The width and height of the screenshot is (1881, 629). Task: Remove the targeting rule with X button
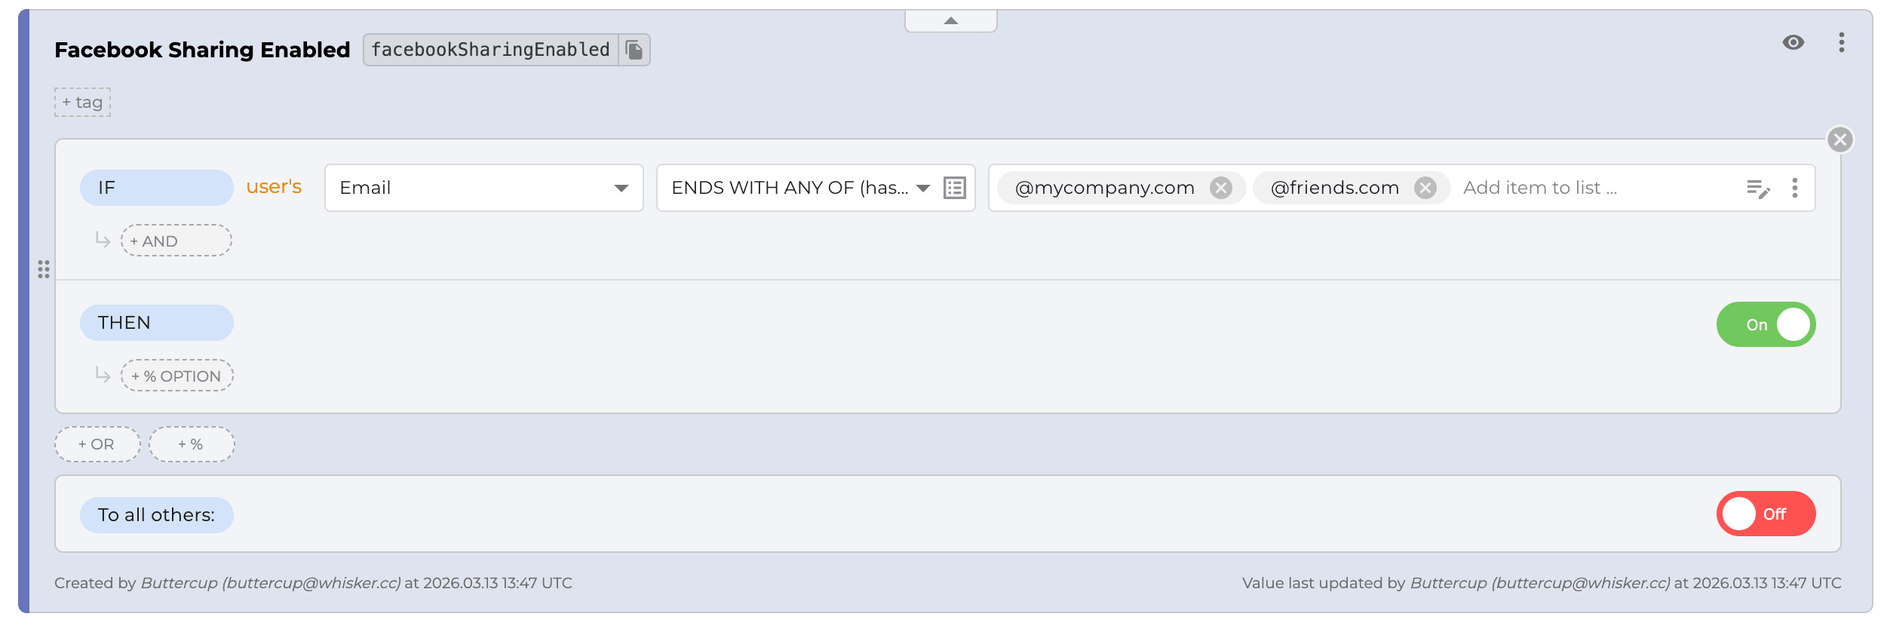1840,140
